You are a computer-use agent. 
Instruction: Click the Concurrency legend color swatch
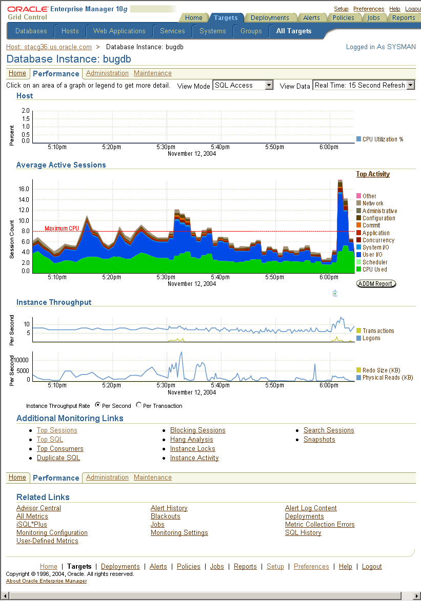[x=359, y=240]
